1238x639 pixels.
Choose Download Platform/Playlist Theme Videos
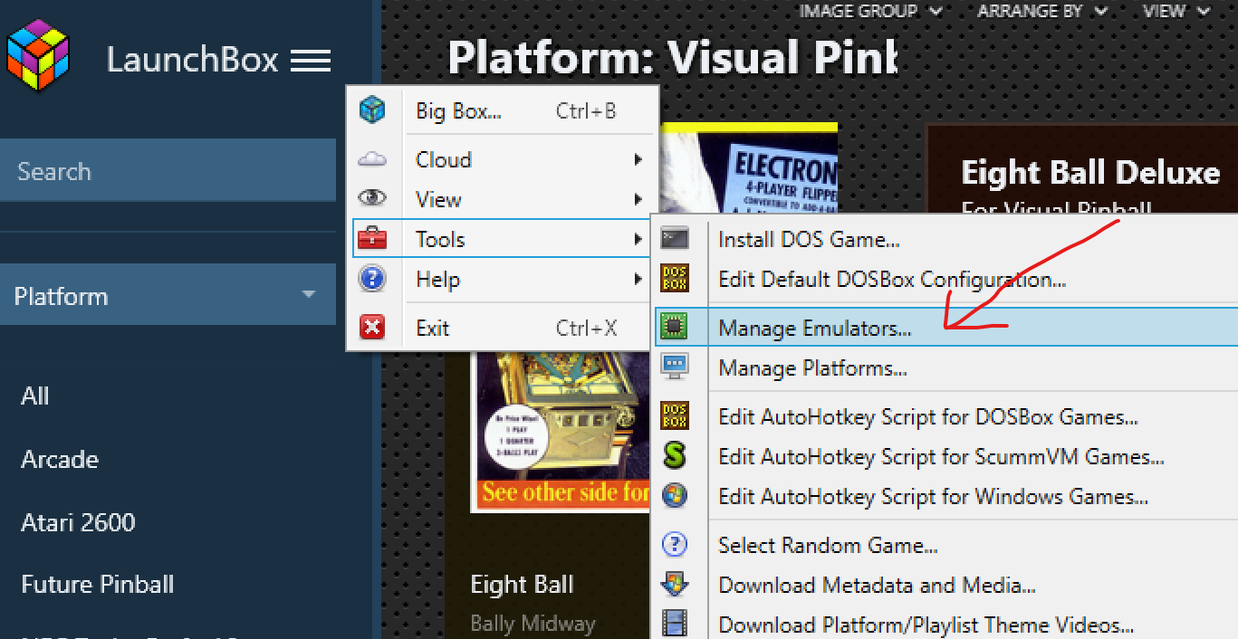[946, 624]
